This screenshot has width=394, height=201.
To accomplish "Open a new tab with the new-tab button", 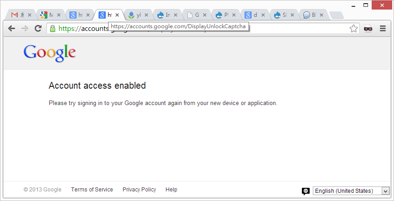I will tap(336, 15).
